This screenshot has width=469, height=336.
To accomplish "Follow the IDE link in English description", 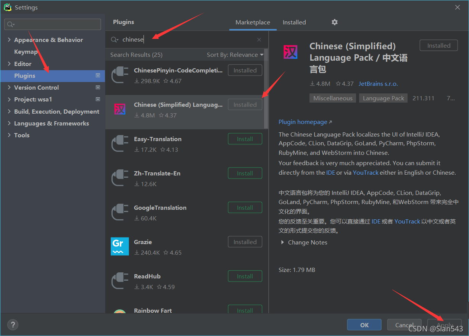I will click(330, 172).
